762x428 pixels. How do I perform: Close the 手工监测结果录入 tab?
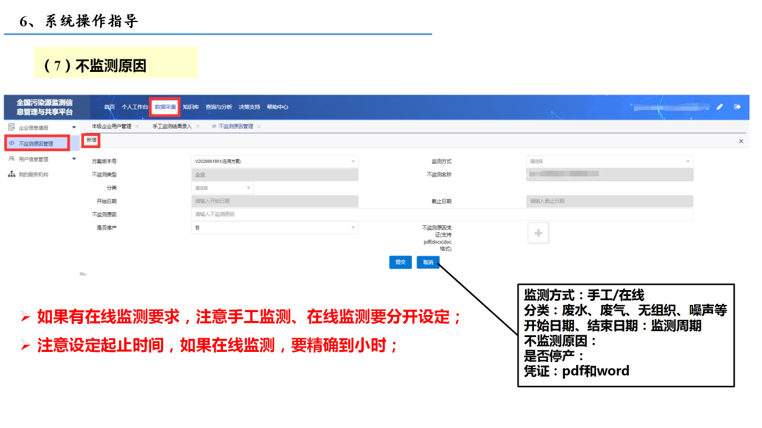tap(198, 127)
